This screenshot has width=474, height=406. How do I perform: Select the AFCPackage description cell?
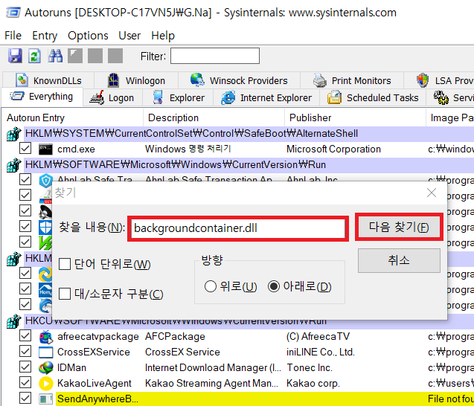tap(175, 337)
